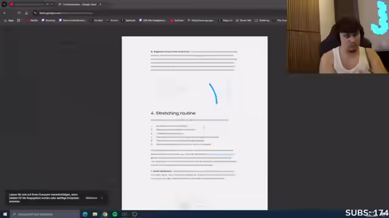This screenshot has width=389, height=218.
Task: Open the Apps bookmarks shortcut
Action: pyautogui.click(x=9, y=21)
